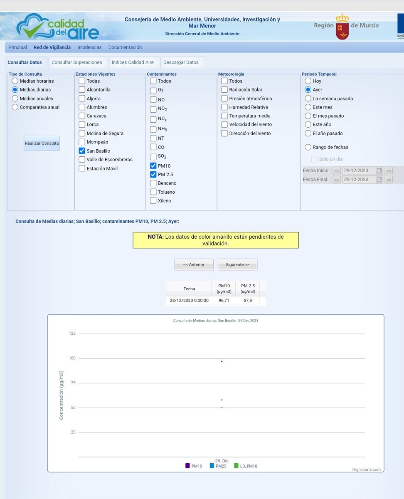Enable Radiación Solar checkbox
The height and width of the screenshot is (499, 404).
click(x=224, y=89)
